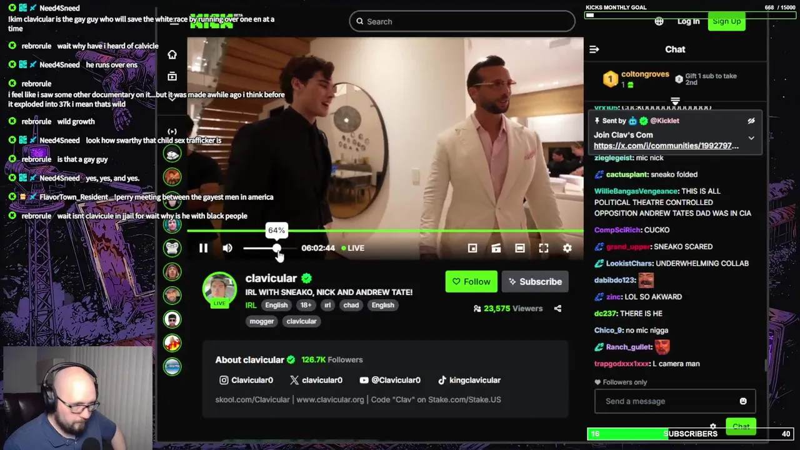Viewport: 800px width, 450px height.
Task: Select the mogger tag
Action: [262, 321]
